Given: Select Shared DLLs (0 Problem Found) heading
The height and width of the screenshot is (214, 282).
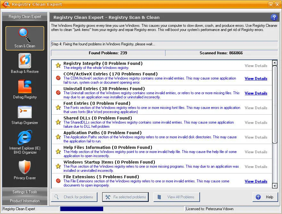Looking at the screenshot, I should (98, 118).
